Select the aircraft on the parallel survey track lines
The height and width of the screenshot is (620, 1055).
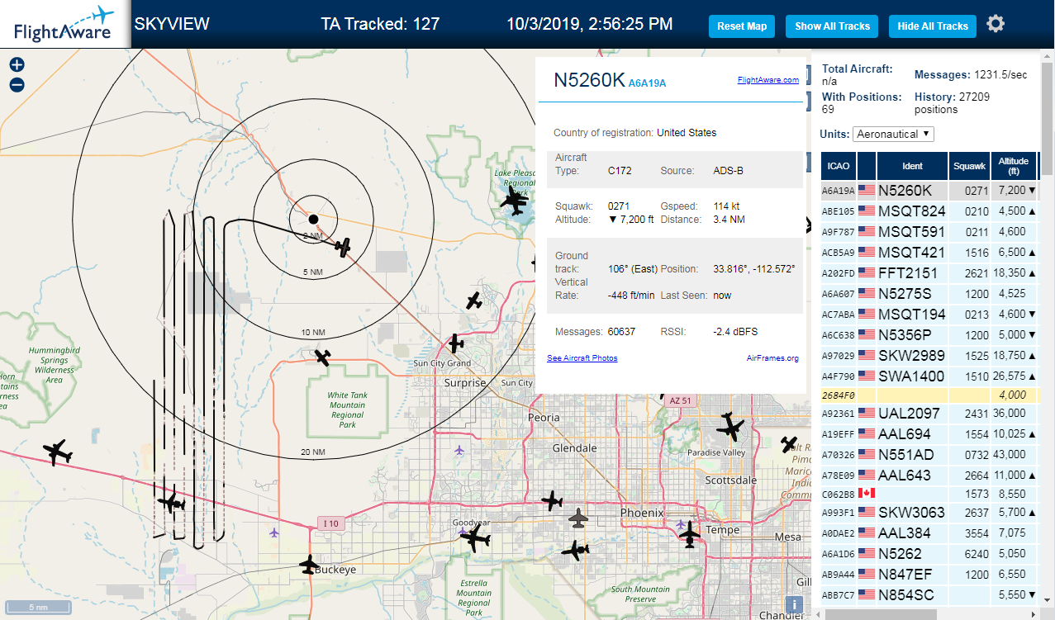[x=171, y=503]
